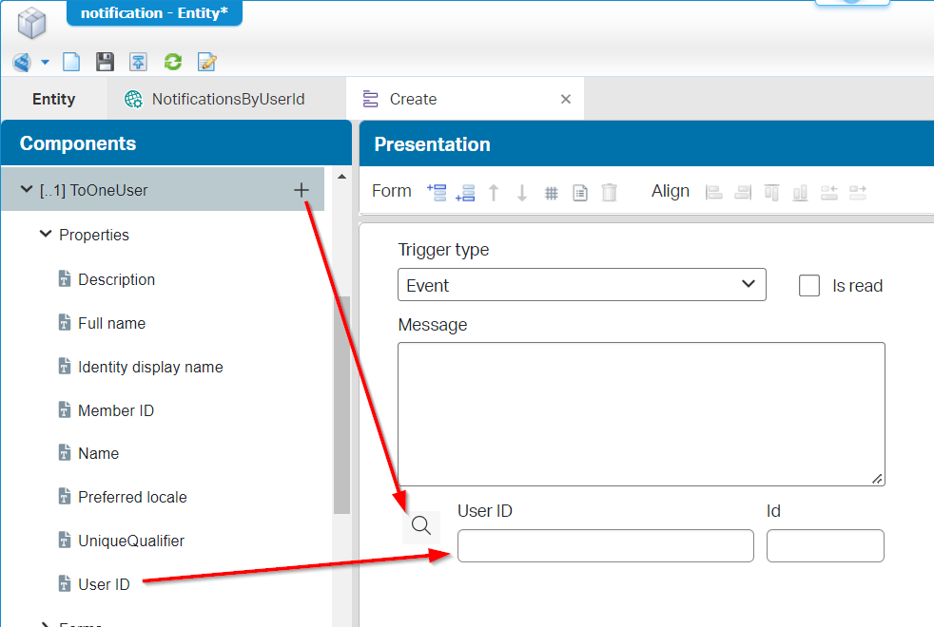
Task: Click the add row above icon
Action: click(437, 193)
